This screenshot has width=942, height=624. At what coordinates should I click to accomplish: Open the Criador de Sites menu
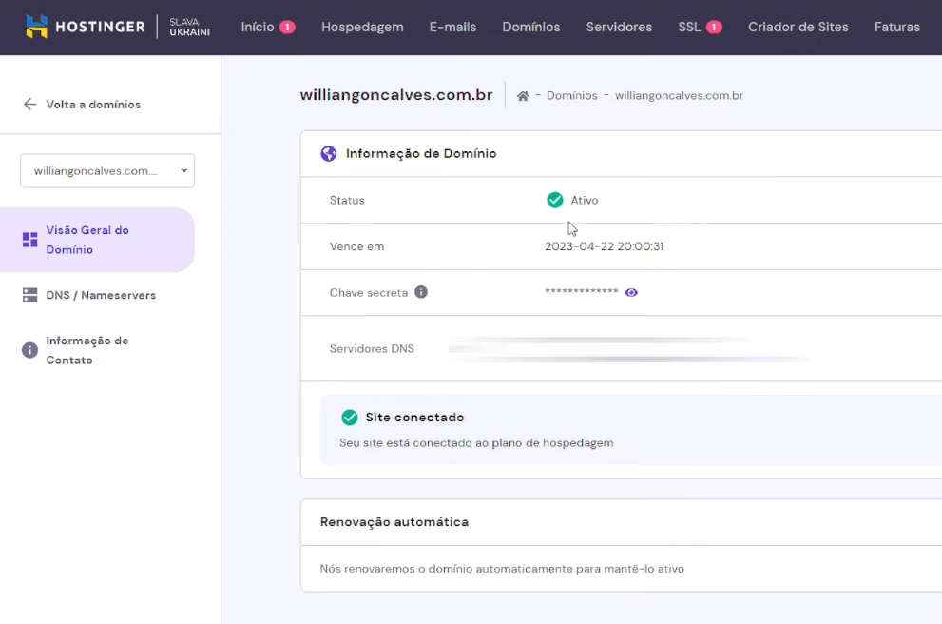pos(798,27)
